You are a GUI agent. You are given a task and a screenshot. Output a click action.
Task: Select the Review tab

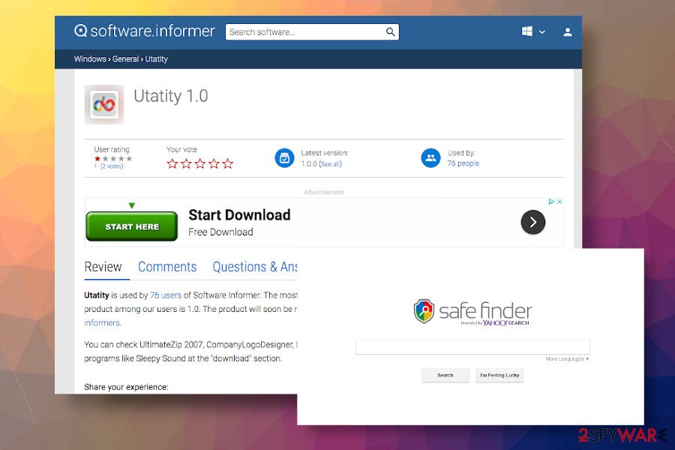103,267
